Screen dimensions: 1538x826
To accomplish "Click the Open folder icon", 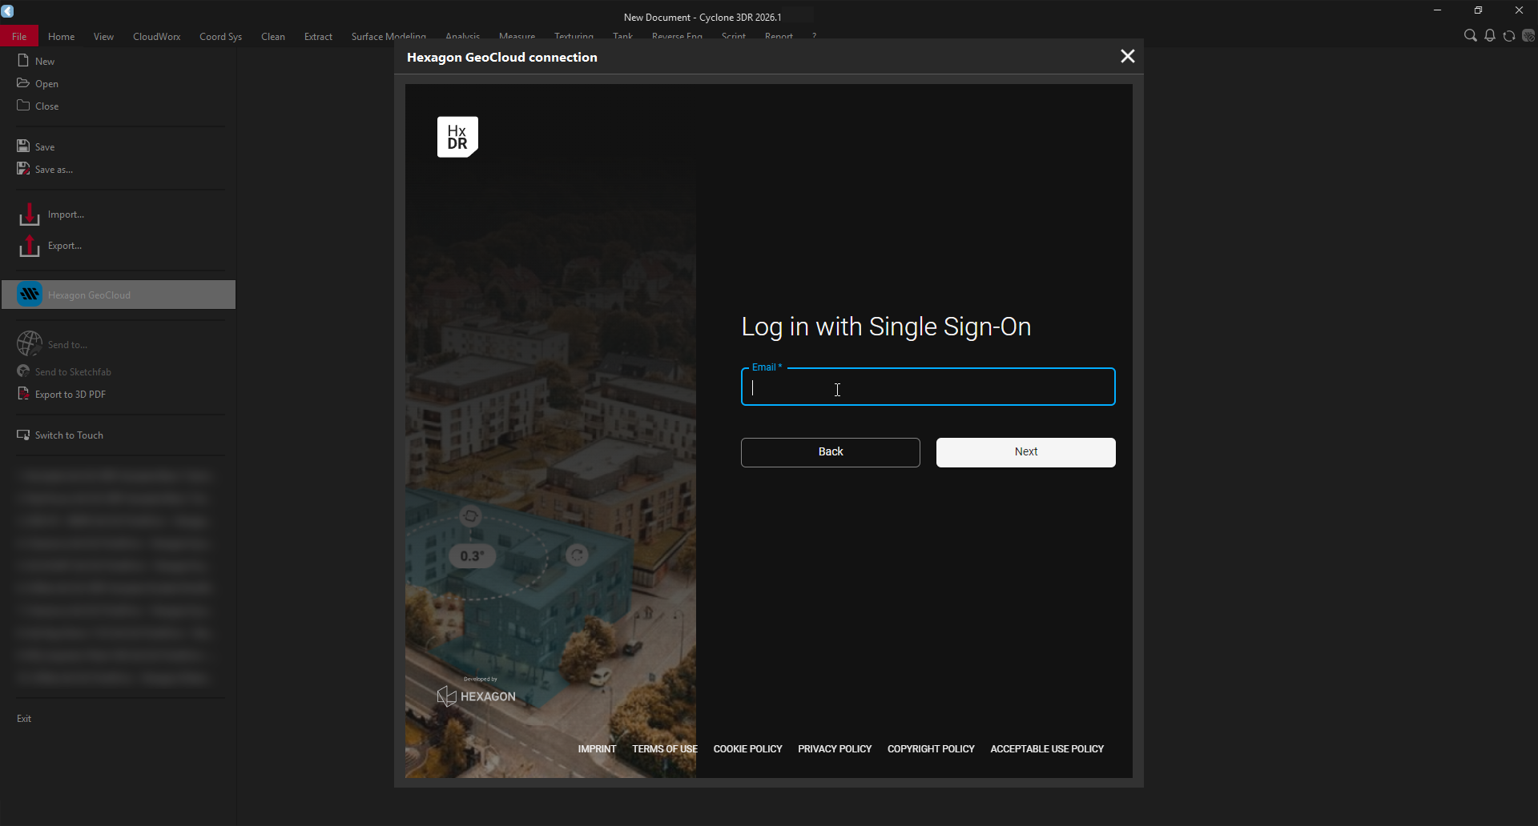I will [23, 83].
